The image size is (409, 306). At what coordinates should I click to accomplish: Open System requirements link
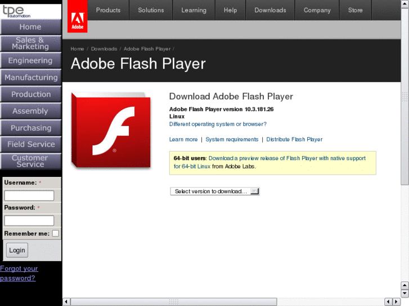point(232,139)
